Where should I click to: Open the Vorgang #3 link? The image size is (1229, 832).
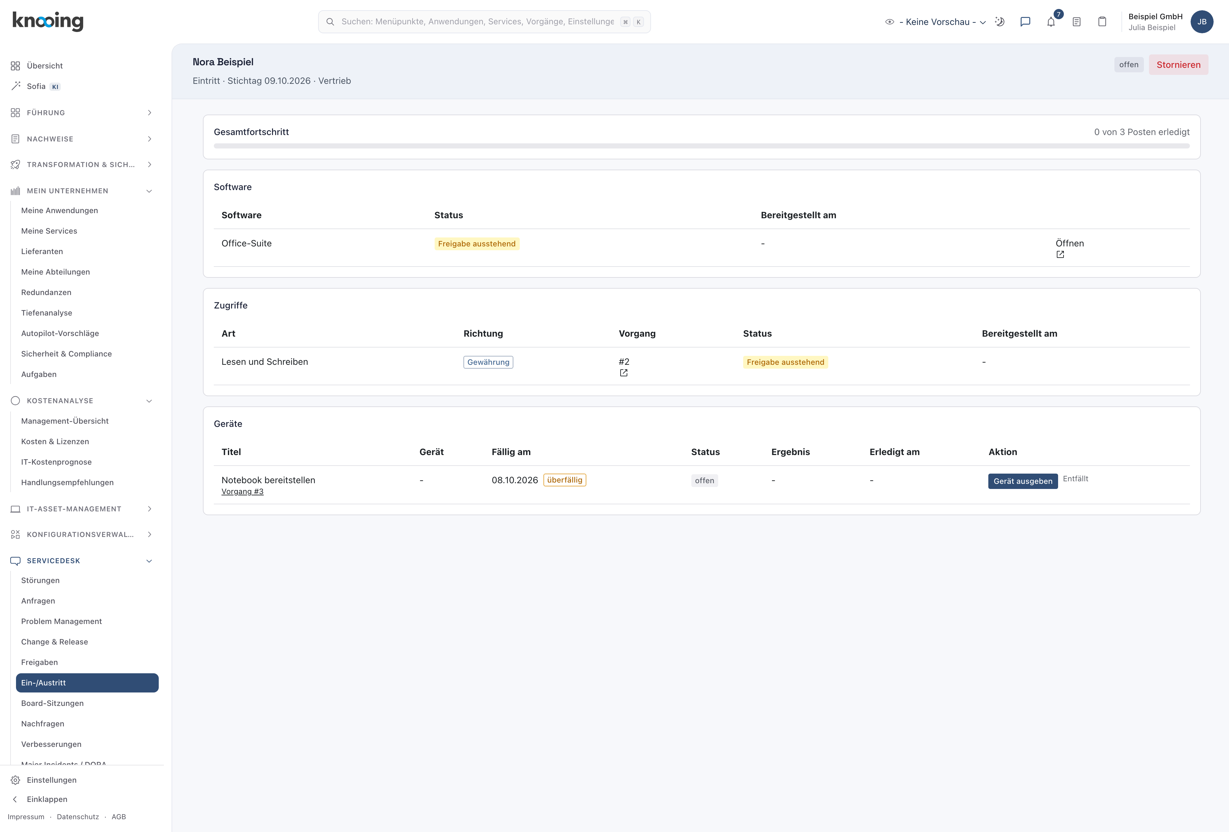[x=242, y=492]
